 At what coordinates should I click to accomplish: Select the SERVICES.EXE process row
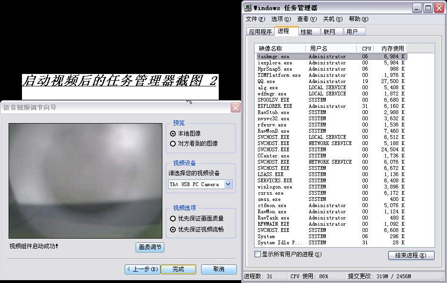[x=331, y=181]
